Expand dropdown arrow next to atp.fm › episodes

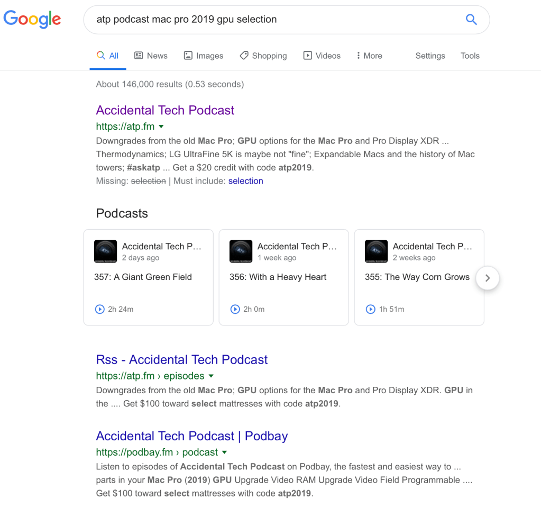click(211, 376)
